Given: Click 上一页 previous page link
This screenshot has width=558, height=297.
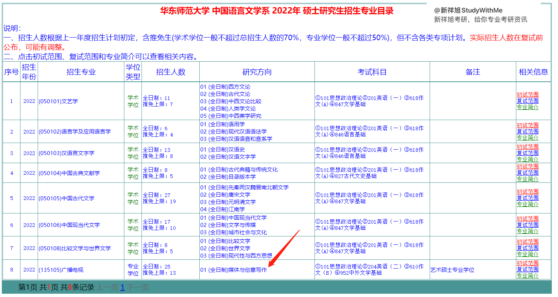Looking at the screenshot, I should (107, 288).
